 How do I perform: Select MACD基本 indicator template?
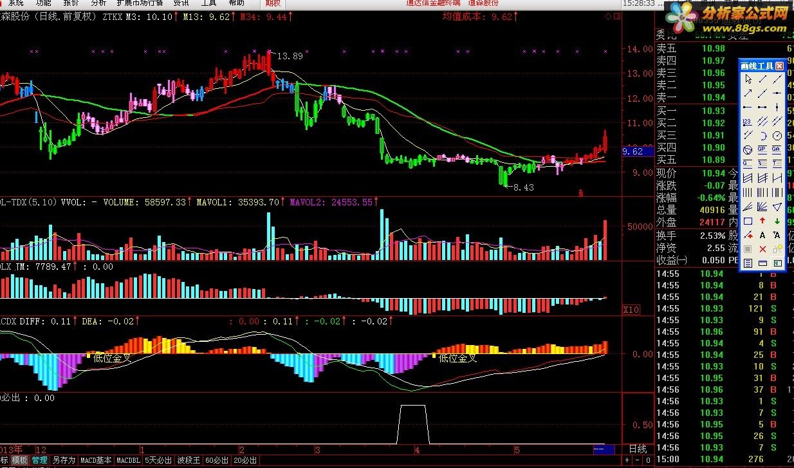pyautogui.click(x=96, y=460)
